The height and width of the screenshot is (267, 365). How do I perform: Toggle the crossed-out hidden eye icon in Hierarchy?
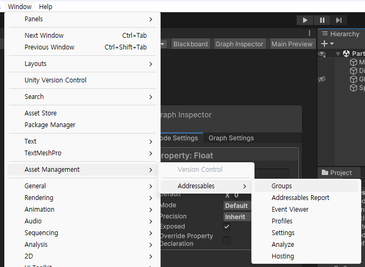tap(322, 79)
